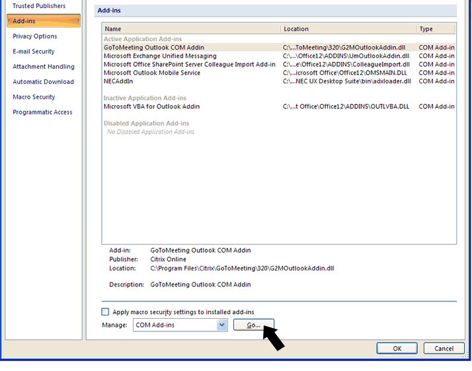Select SharePoint Server Colleague Import Add-in row

279,64
